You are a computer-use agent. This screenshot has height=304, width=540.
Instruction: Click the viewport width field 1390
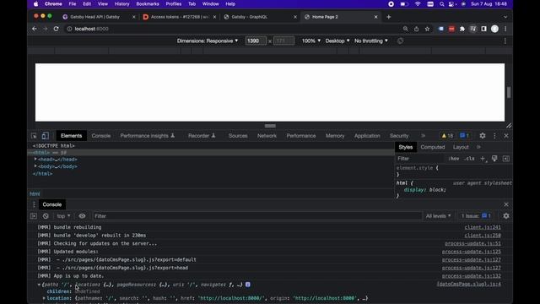(x=256, y=41)
